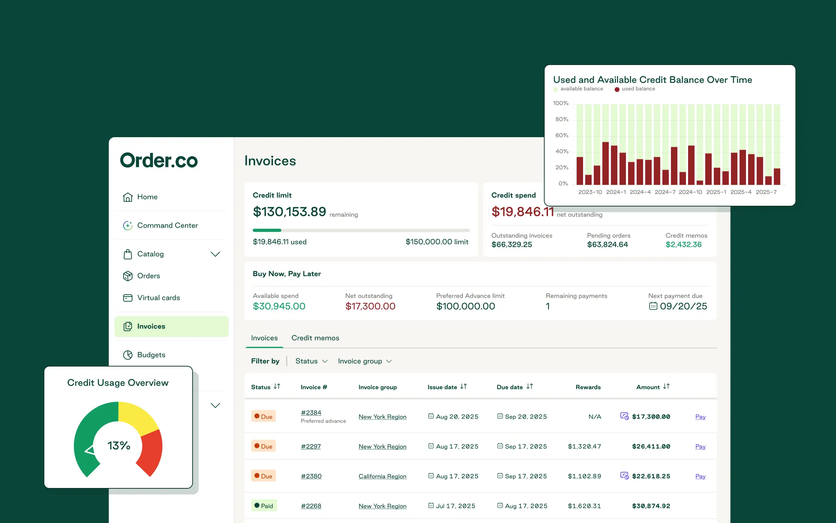The image size is (836, 523).
Task: Click the Virtual cards icon
Action: pyautogui.click(x=128, y=298)
